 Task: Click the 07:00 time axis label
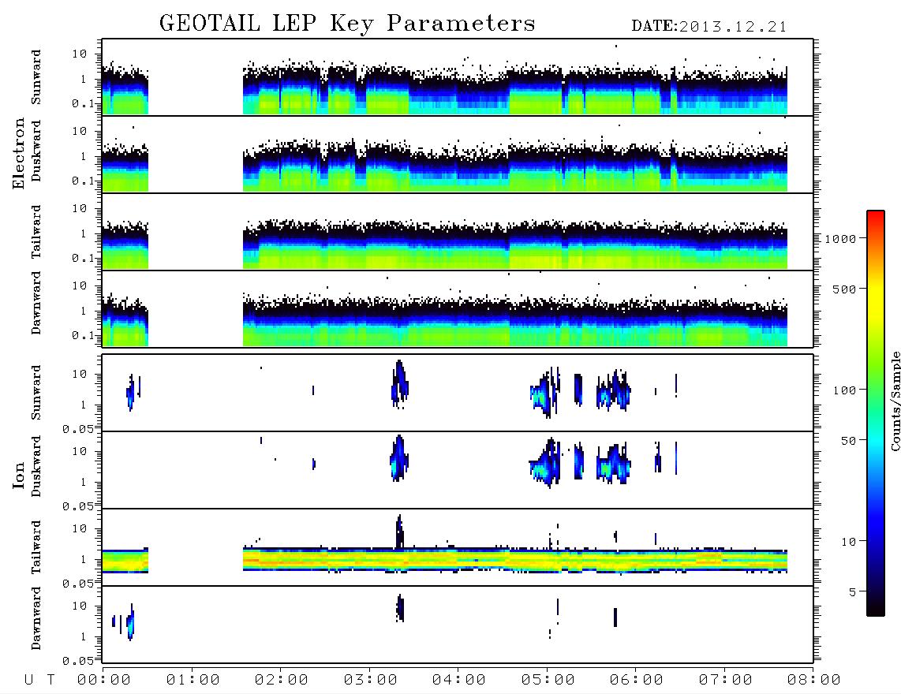click(x=725, y=680)
